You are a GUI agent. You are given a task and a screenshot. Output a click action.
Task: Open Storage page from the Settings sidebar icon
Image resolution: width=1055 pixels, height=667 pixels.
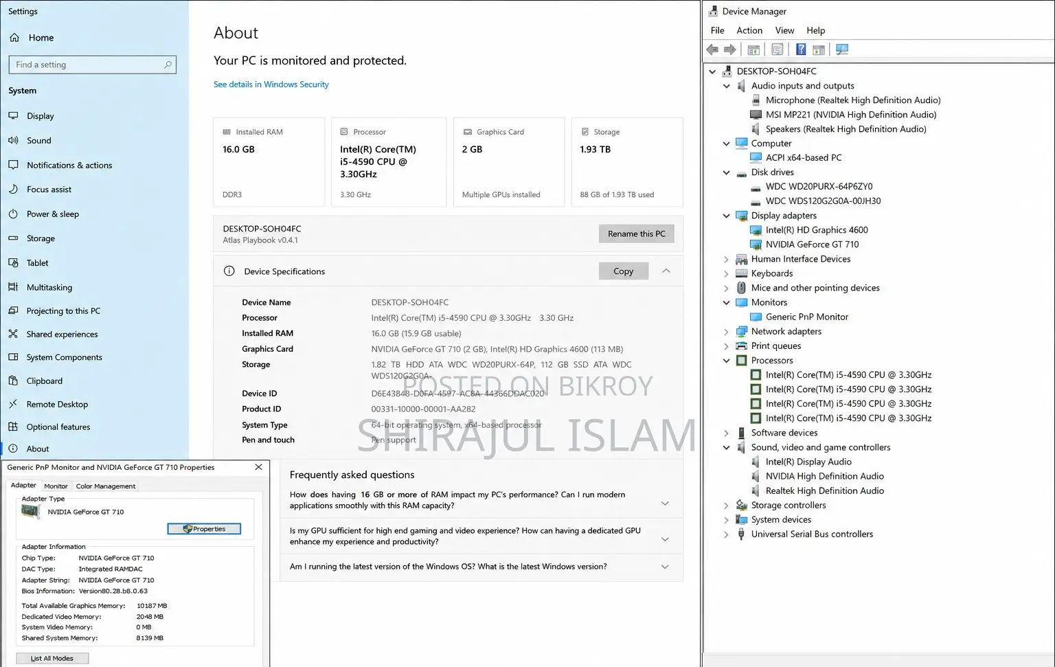(13, 238)
